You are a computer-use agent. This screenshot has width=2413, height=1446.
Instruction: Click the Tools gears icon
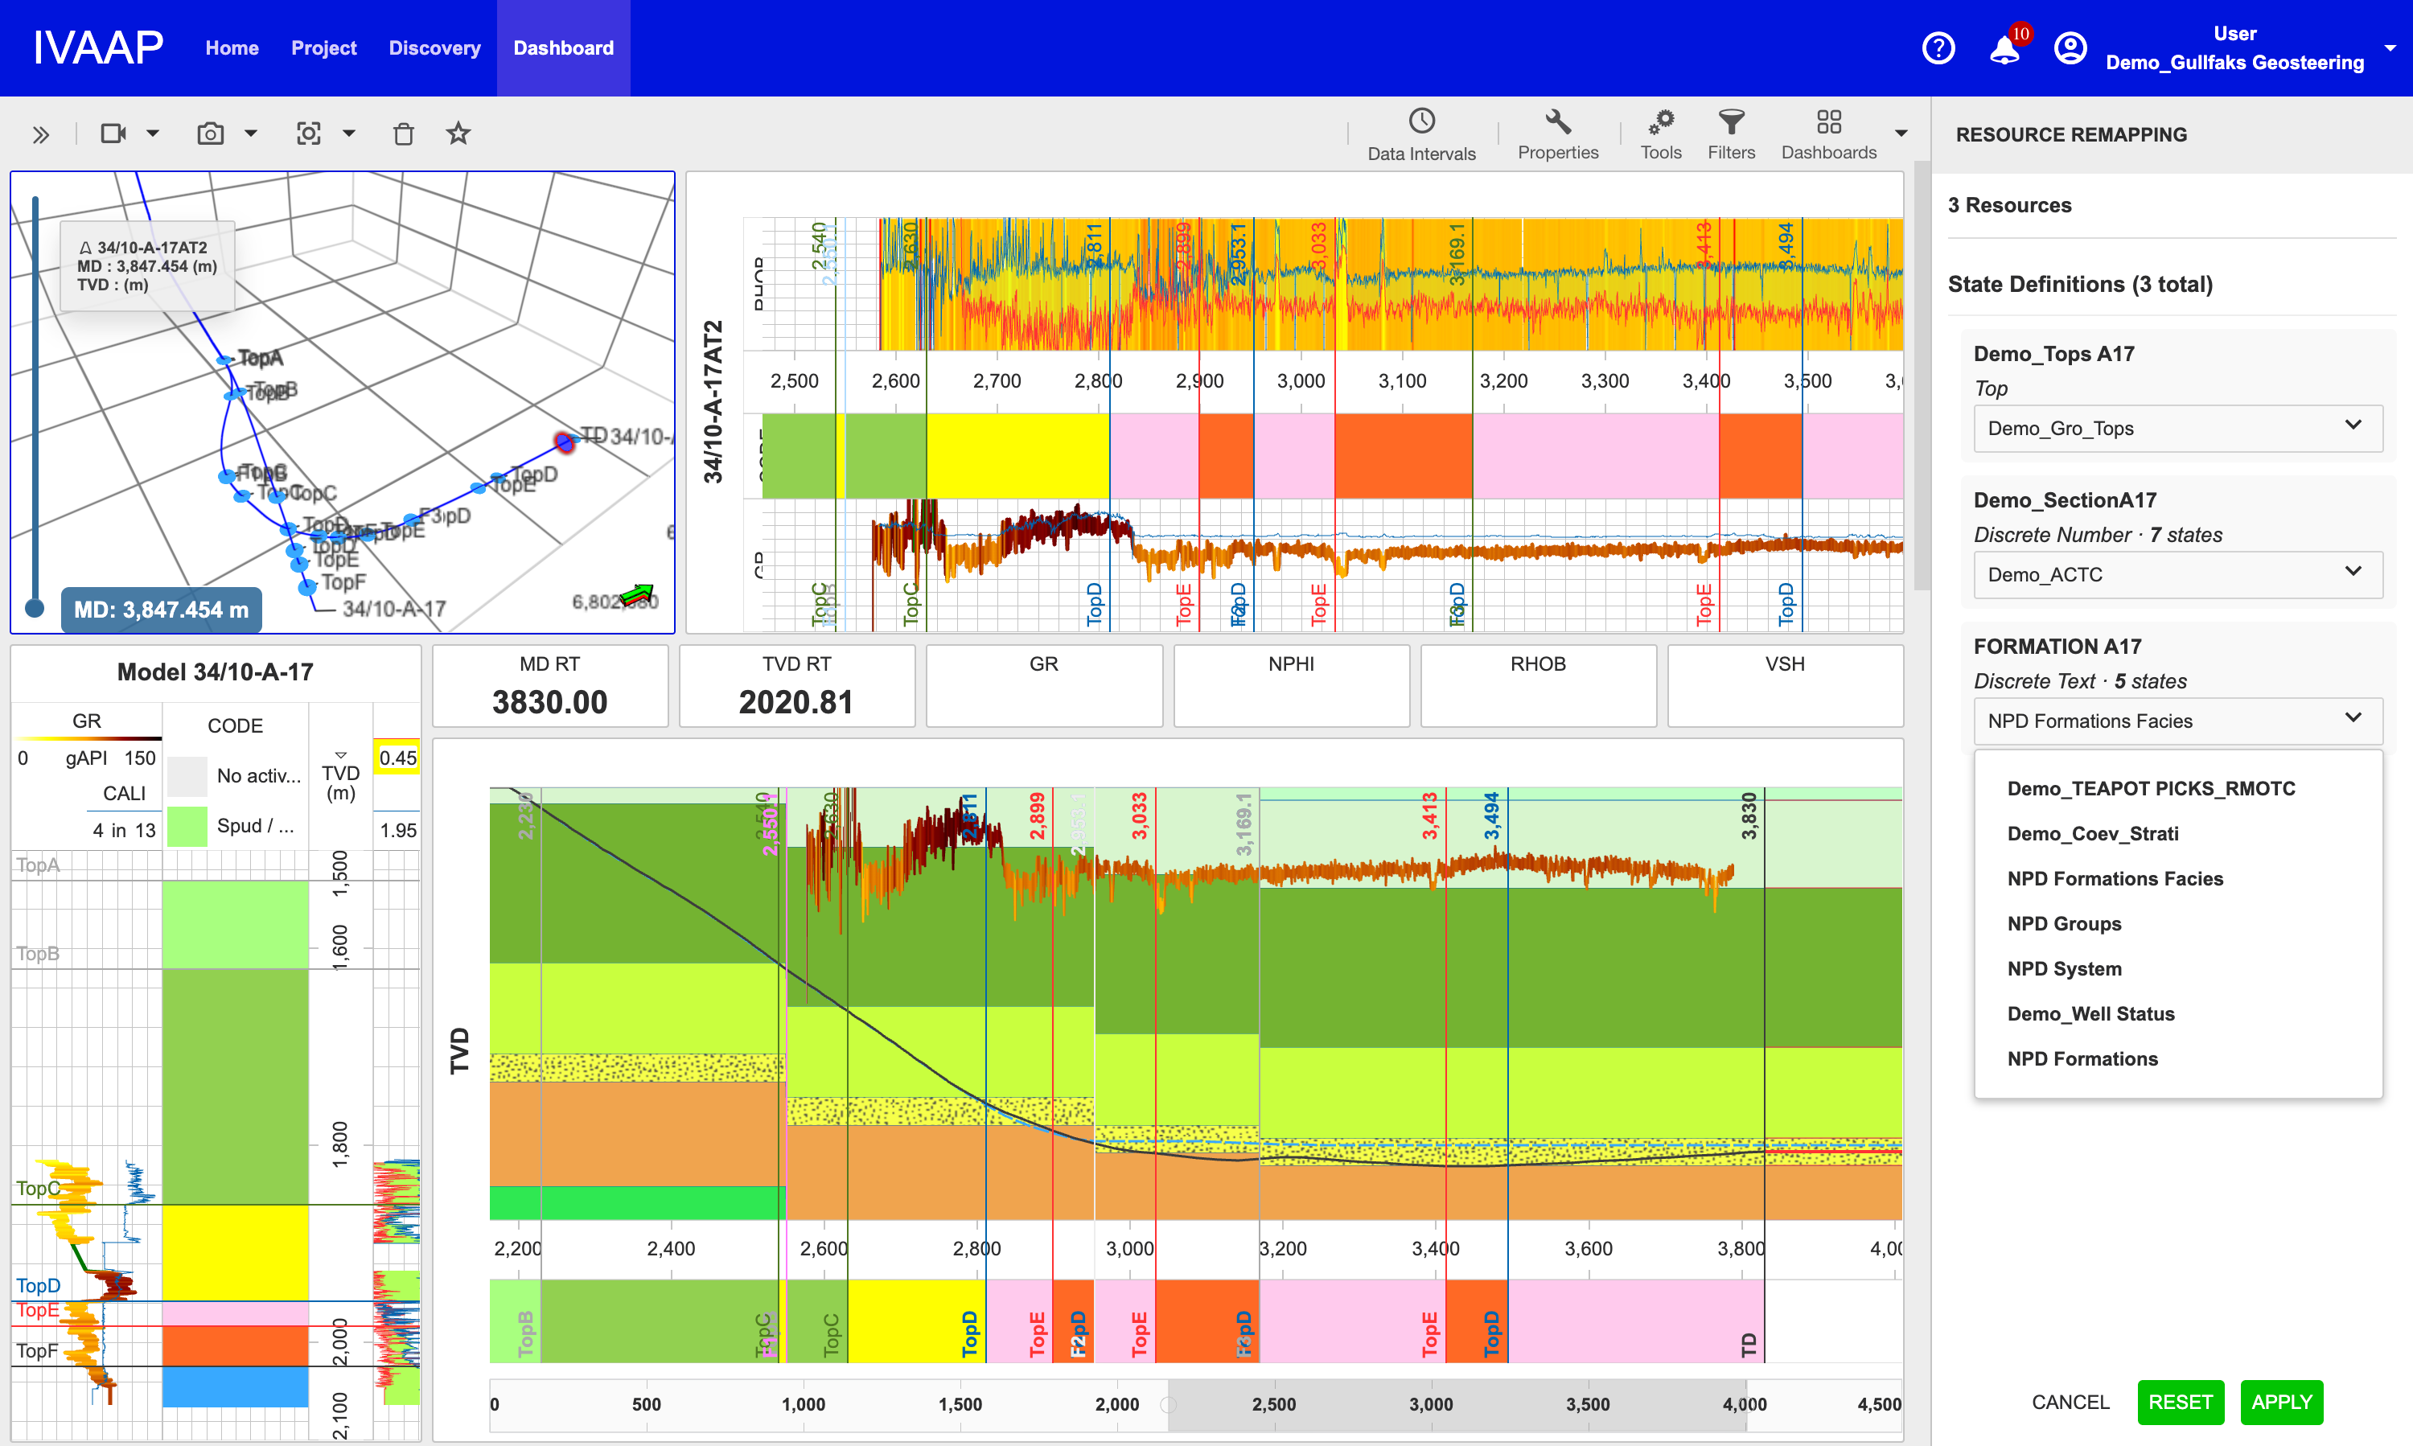(1661, 121)
